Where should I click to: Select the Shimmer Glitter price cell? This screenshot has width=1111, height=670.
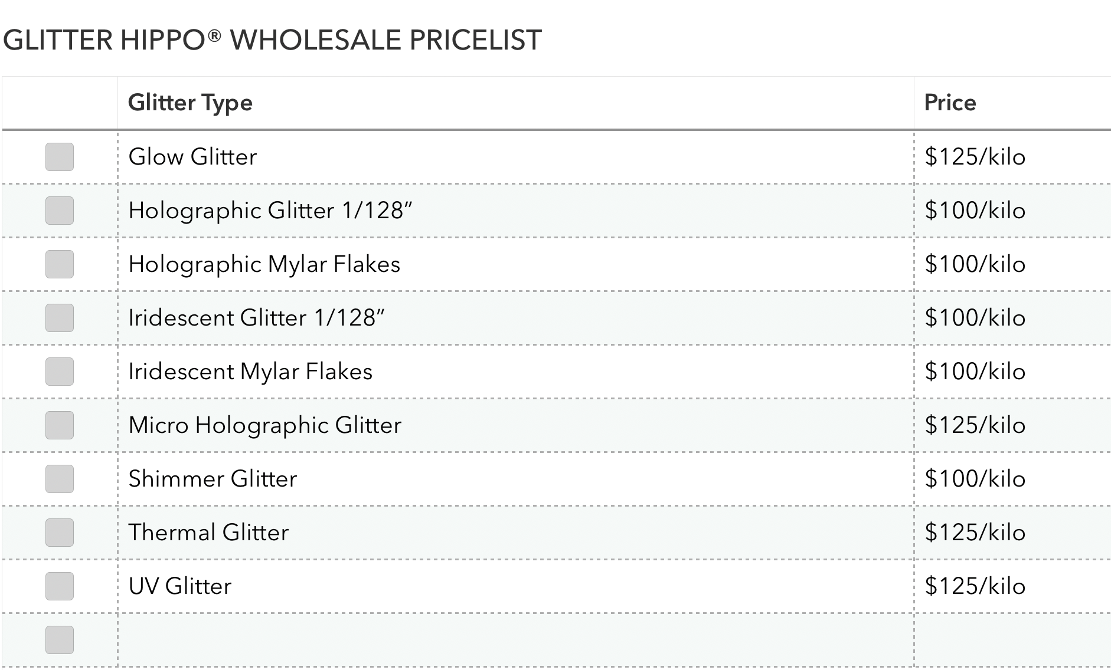tap(975, 479)
